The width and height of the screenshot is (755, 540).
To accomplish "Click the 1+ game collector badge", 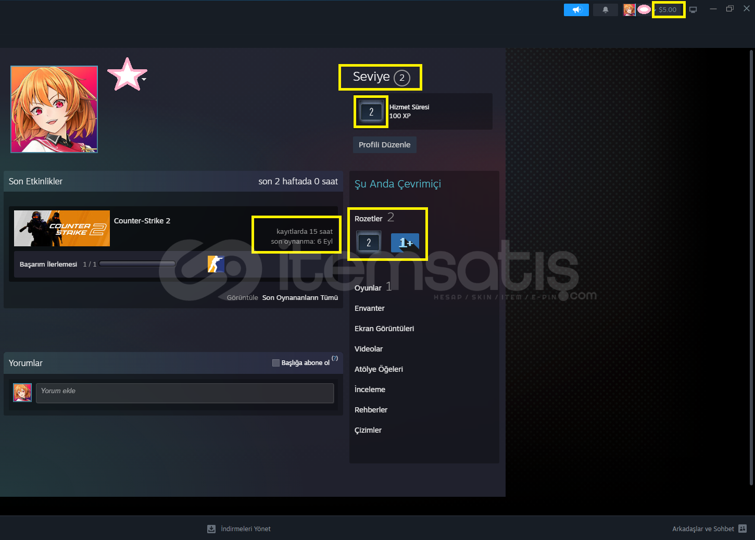I will [405, 242].
